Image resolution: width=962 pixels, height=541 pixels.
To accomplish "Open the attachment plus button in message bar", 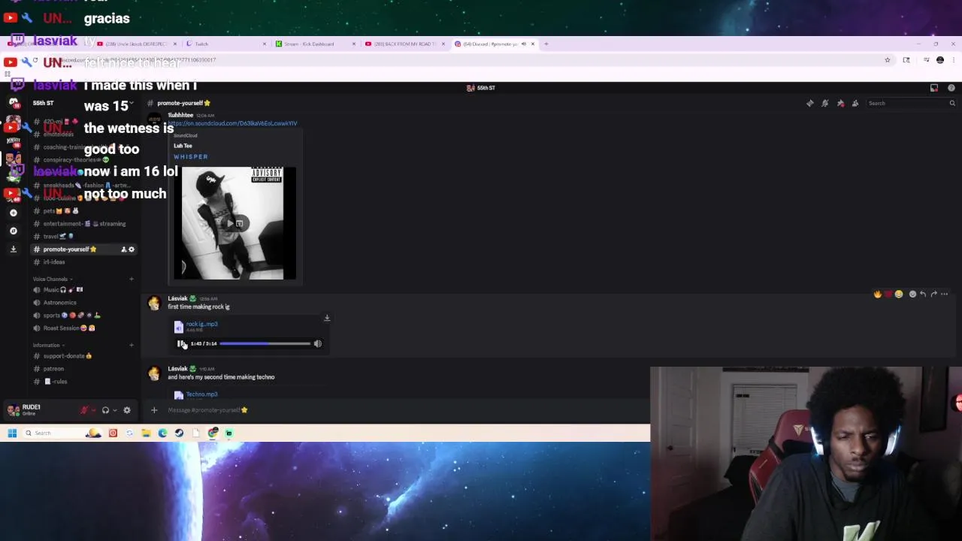I will [154, 410].
